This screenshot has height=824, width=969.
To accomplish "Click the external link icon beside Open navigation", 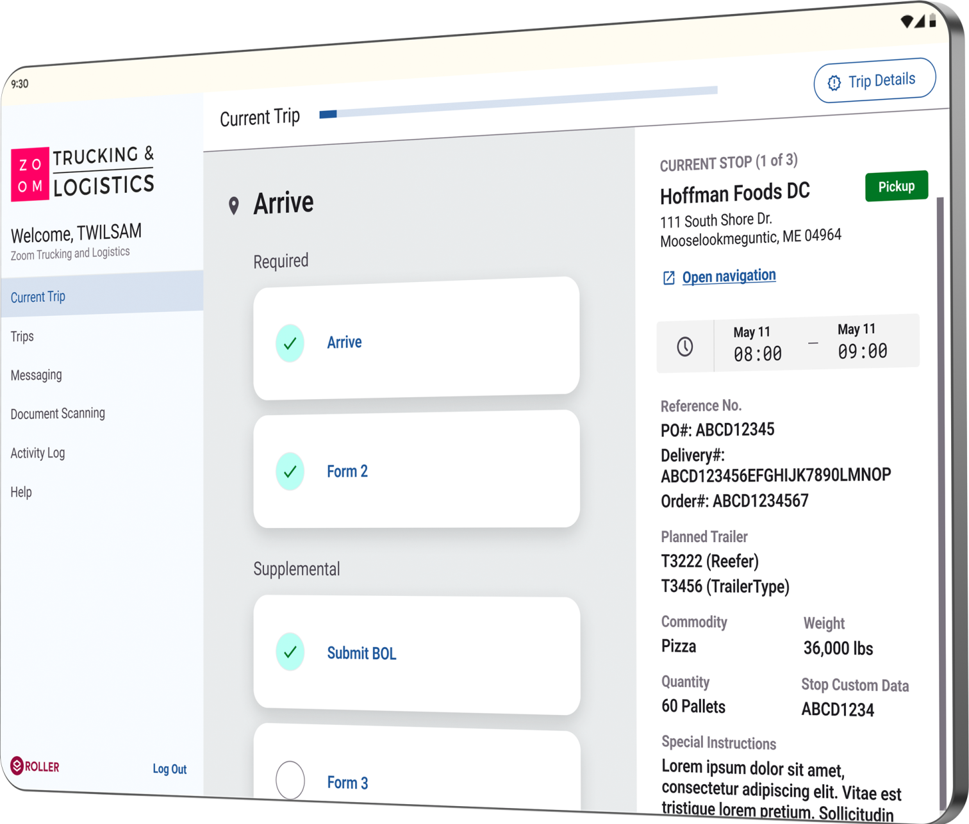I will (668, 277).
